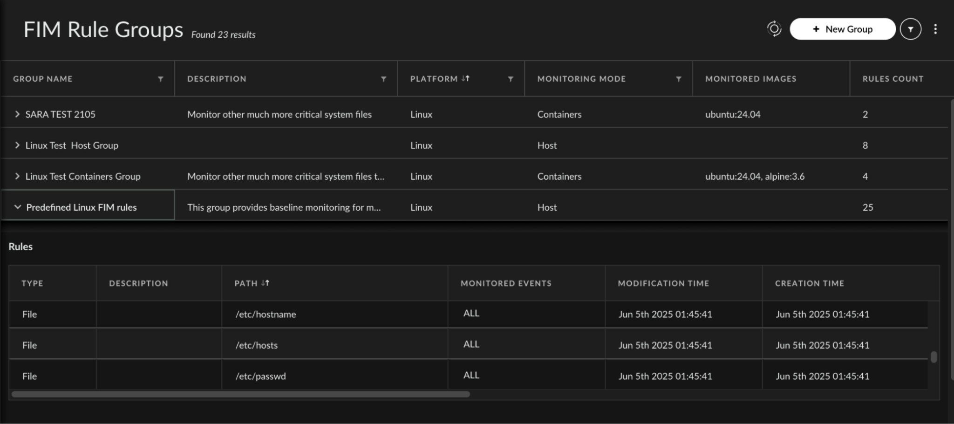Viewport: 954px width, 424px height.
Task: Click the rules count 8 cell
Action: click(865, 145)
